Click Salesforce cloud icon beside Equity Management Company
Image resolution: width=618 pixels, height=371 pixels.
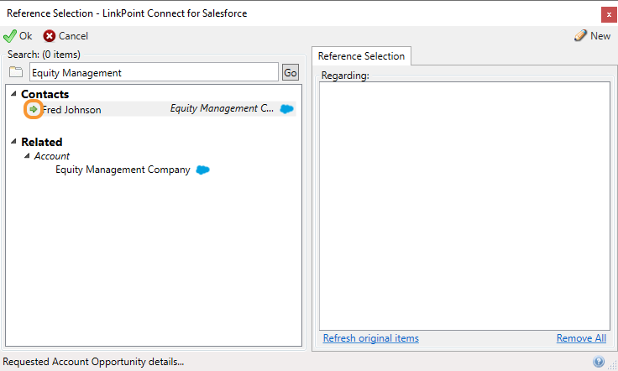(202, 170)
